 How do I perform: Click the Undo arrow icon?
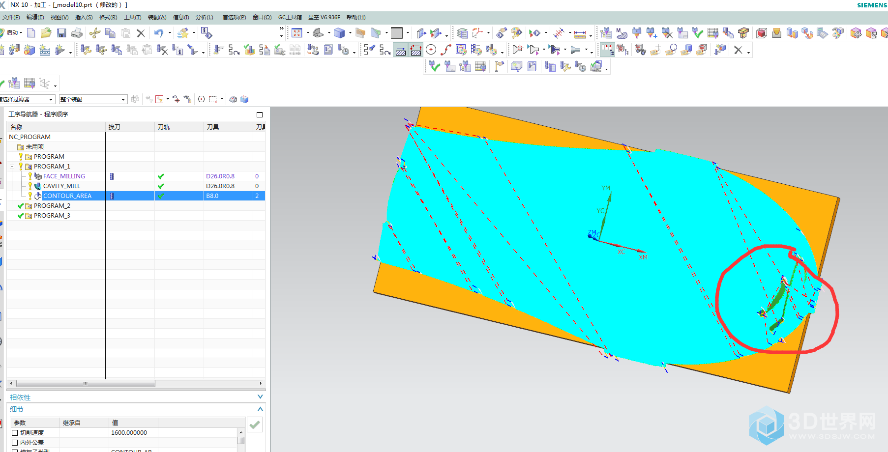[x=158, y=33]
